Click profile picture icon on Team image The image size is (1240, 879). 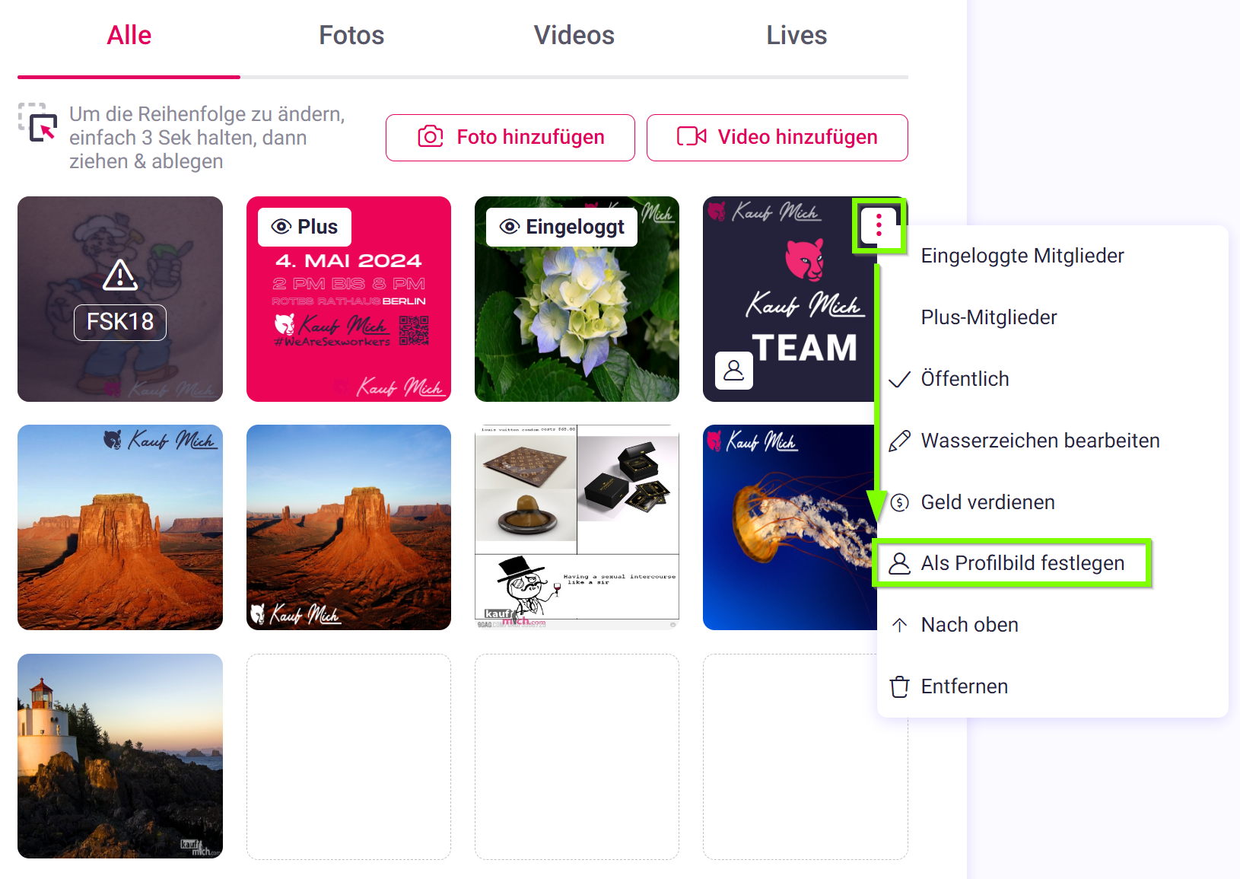[734, 371]
